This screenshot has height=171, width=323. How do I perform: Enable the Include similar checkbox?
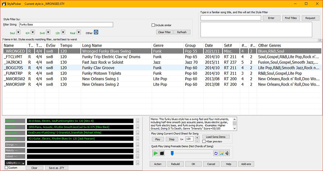pos(153,25)
